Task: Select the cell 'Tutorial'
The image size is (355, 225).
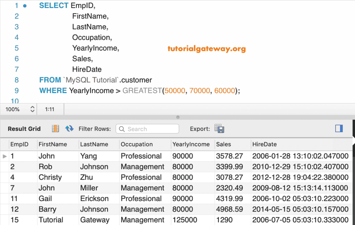Action: [x=51, y=220]
